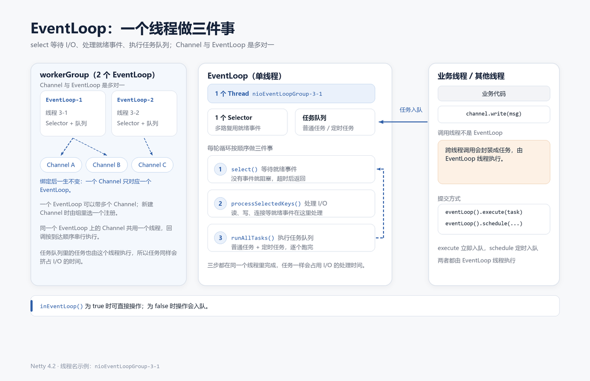
Task: Select the EventLoop-1 card title
Action: [x=64, y=100]
